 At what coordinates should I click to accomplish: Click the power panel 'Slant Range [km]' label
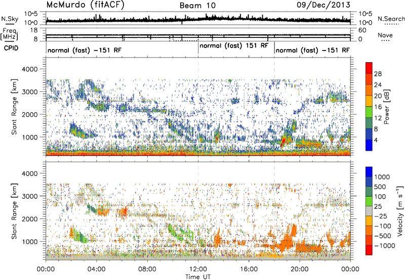tap(14, 107)
